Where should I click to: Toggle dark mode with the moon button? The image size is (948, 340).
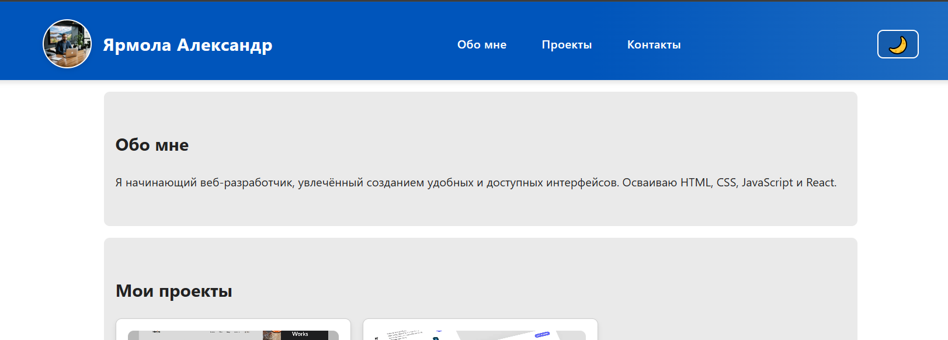[x=898, y=44]
